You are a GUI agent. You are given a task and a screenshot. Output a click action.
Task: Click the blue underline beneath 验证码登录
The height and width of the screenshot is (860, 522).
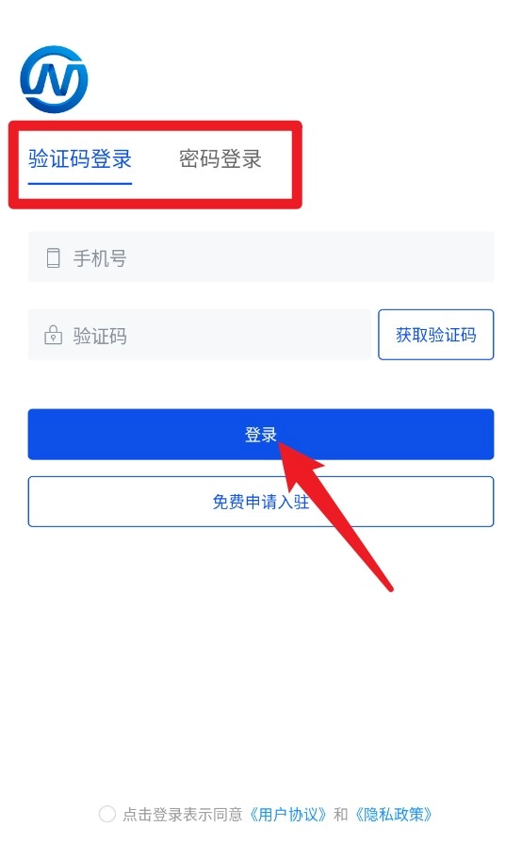pos(80,183)
